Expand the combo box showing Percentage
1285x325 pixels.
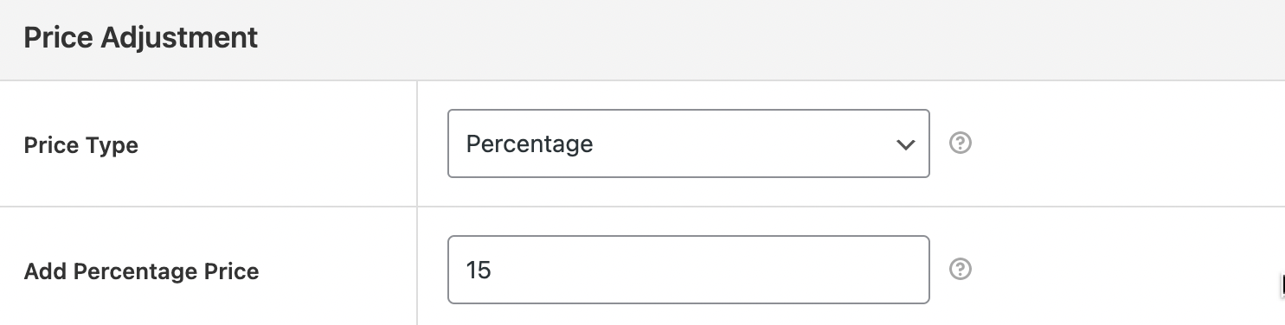(689, 143)
